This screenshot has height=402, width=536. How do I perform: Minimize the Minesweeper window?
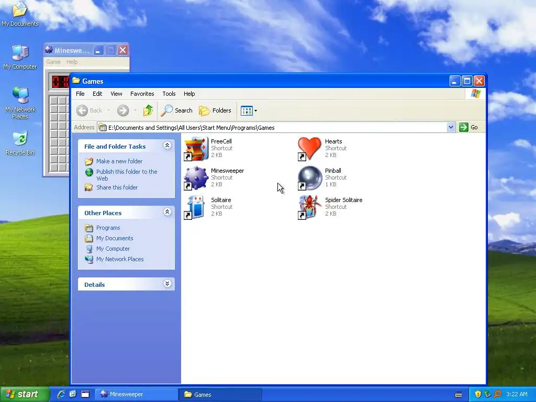click(98, 50)
